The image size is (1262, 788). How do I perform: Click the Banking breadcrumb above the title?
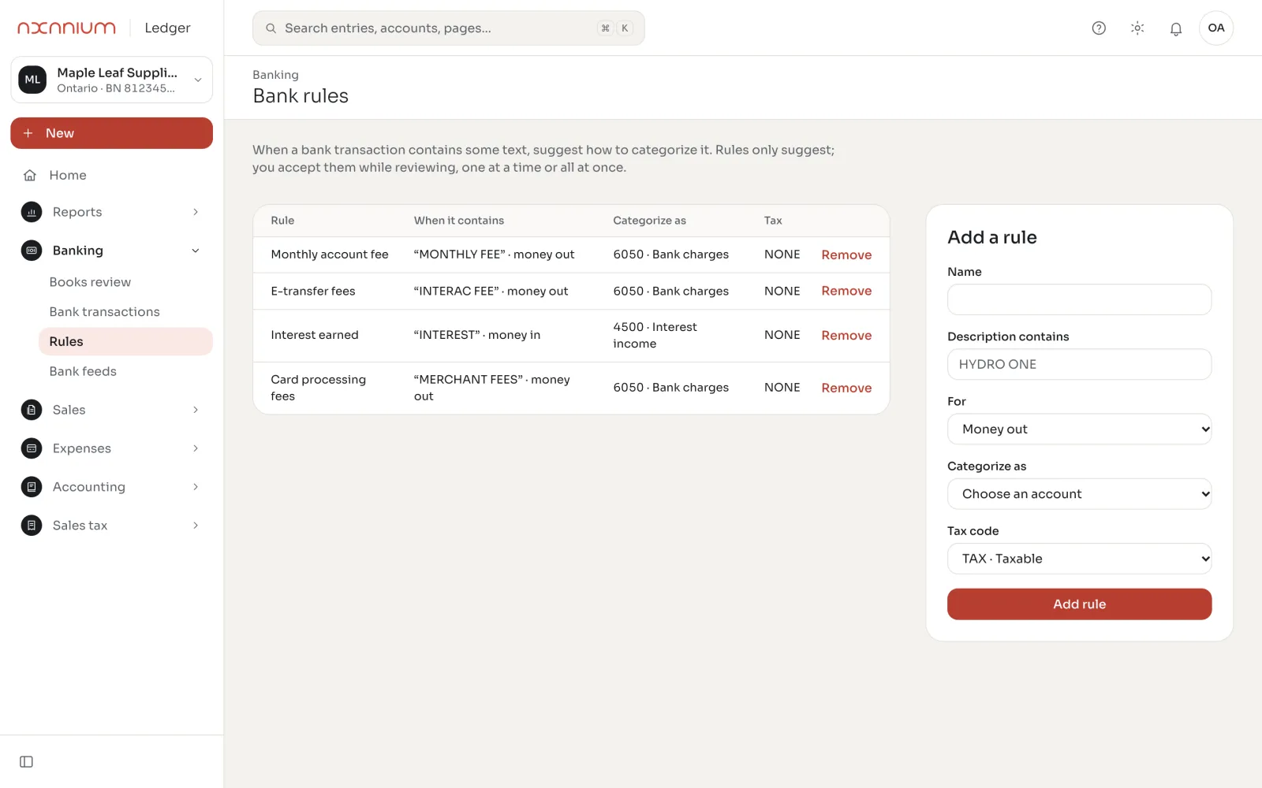click(x=275, y=75)
